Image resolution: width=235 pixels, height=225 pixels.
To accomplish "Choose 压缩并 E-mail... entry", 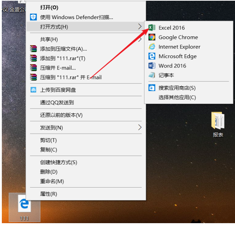I will coord(86,68).
